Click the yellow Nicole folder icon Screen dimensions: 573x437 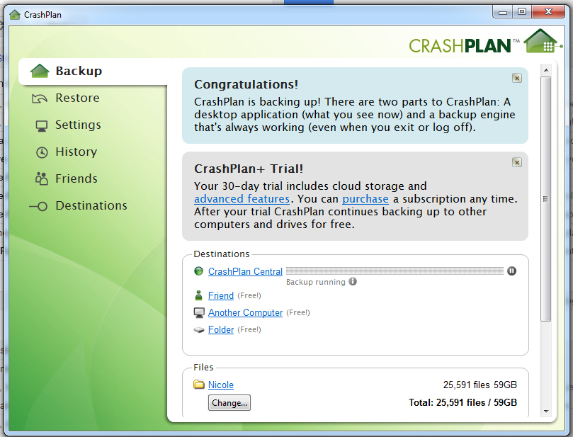[x=199, y=385]
